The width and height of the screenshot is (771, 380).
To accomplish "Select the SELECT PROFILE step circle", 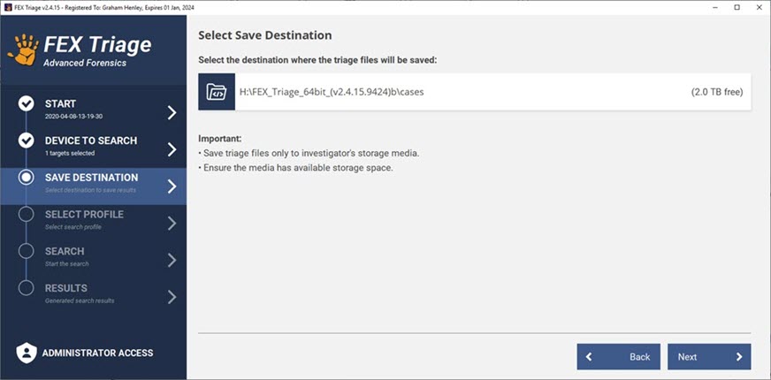I will coord(27,215).
